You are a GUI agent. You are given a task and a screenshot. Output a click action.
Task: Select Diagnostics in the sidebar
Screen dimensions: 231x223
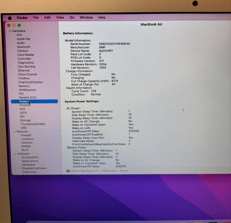tap(26, 63)
